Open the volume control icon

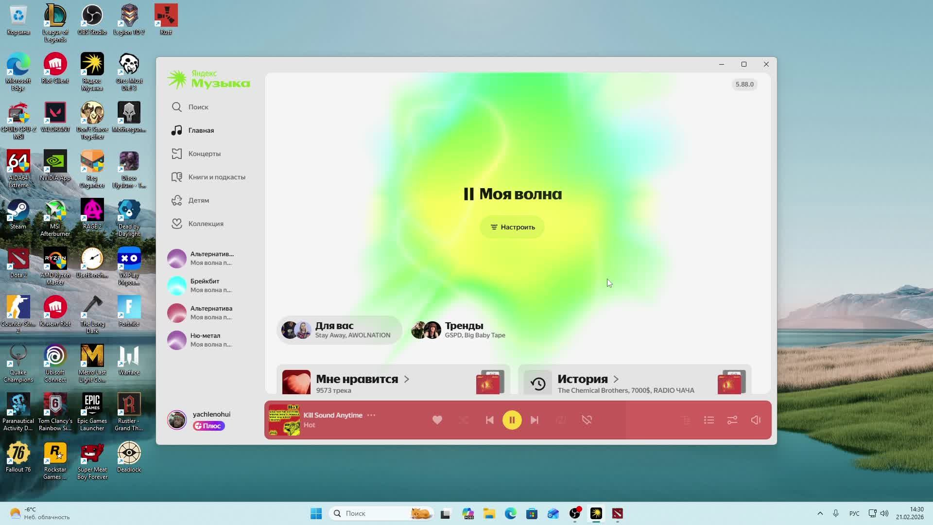coord(755,420)
